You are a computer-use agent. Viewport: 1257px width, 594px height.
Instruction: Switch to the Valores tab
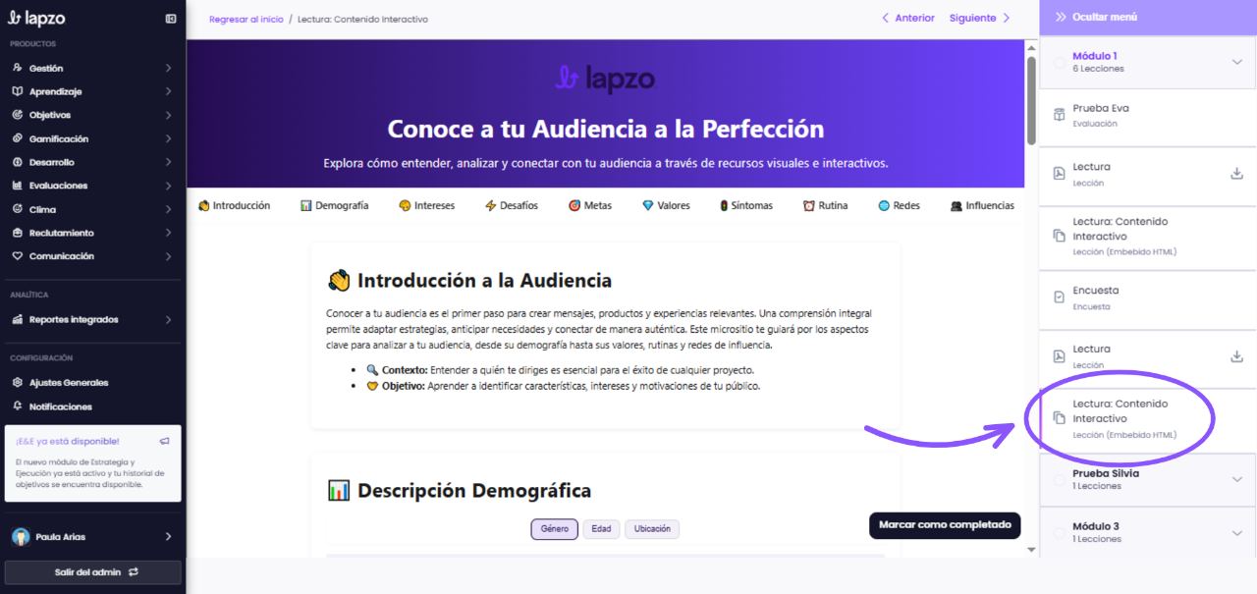(x=667, y=205)
